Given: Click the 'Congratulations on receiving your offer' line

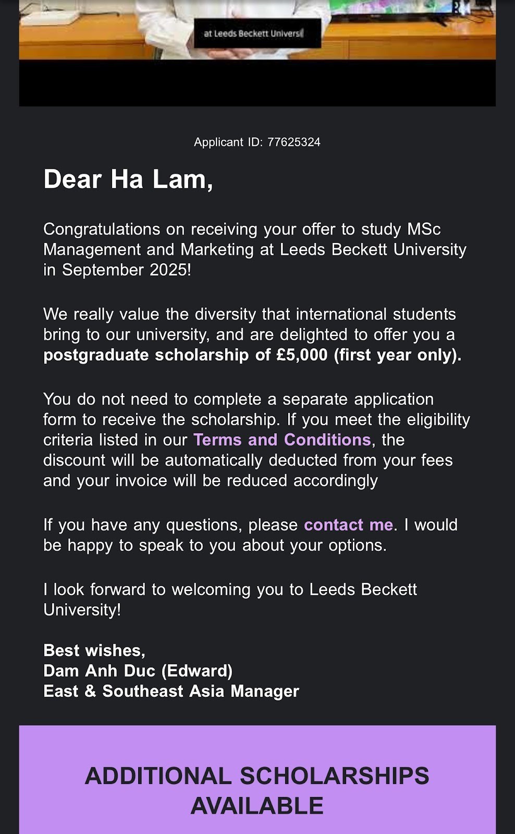Looking at the screenshot, I should click(x=242, y=229).
